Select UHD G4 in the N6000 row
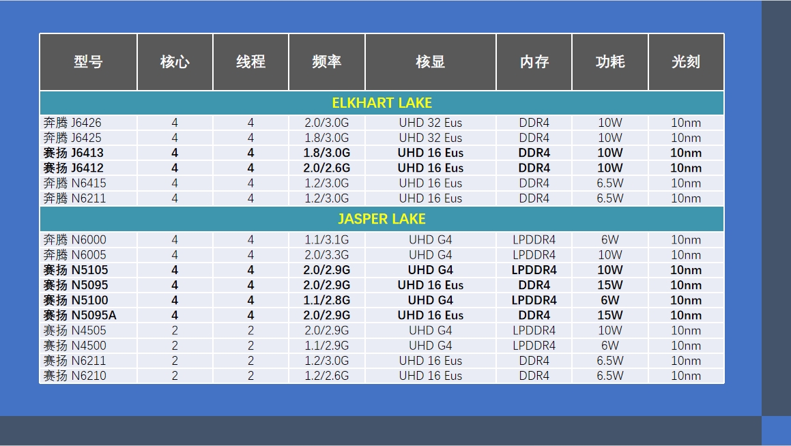Image resolution: width=791 pixels, height=446 pixels. point(431,239)
